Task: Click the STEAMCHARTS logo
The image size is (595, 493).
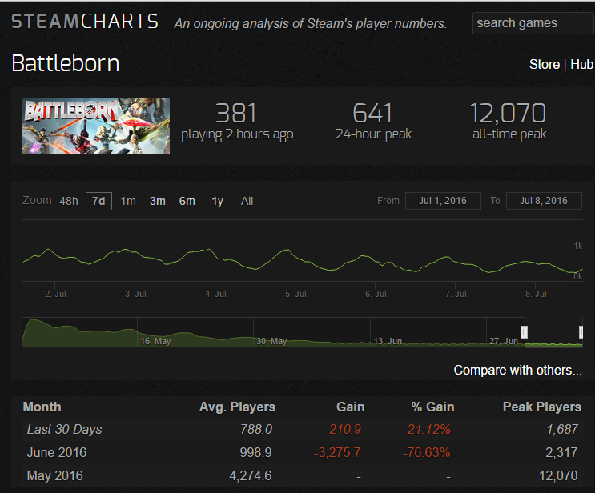Action: click(85, 22)
